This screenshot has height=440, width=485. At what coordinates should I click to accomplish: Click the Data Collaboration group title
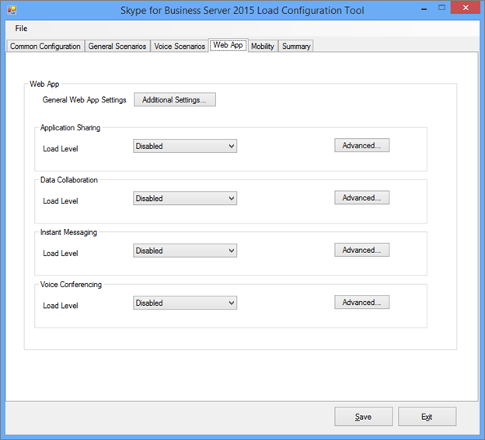[69, 180]
